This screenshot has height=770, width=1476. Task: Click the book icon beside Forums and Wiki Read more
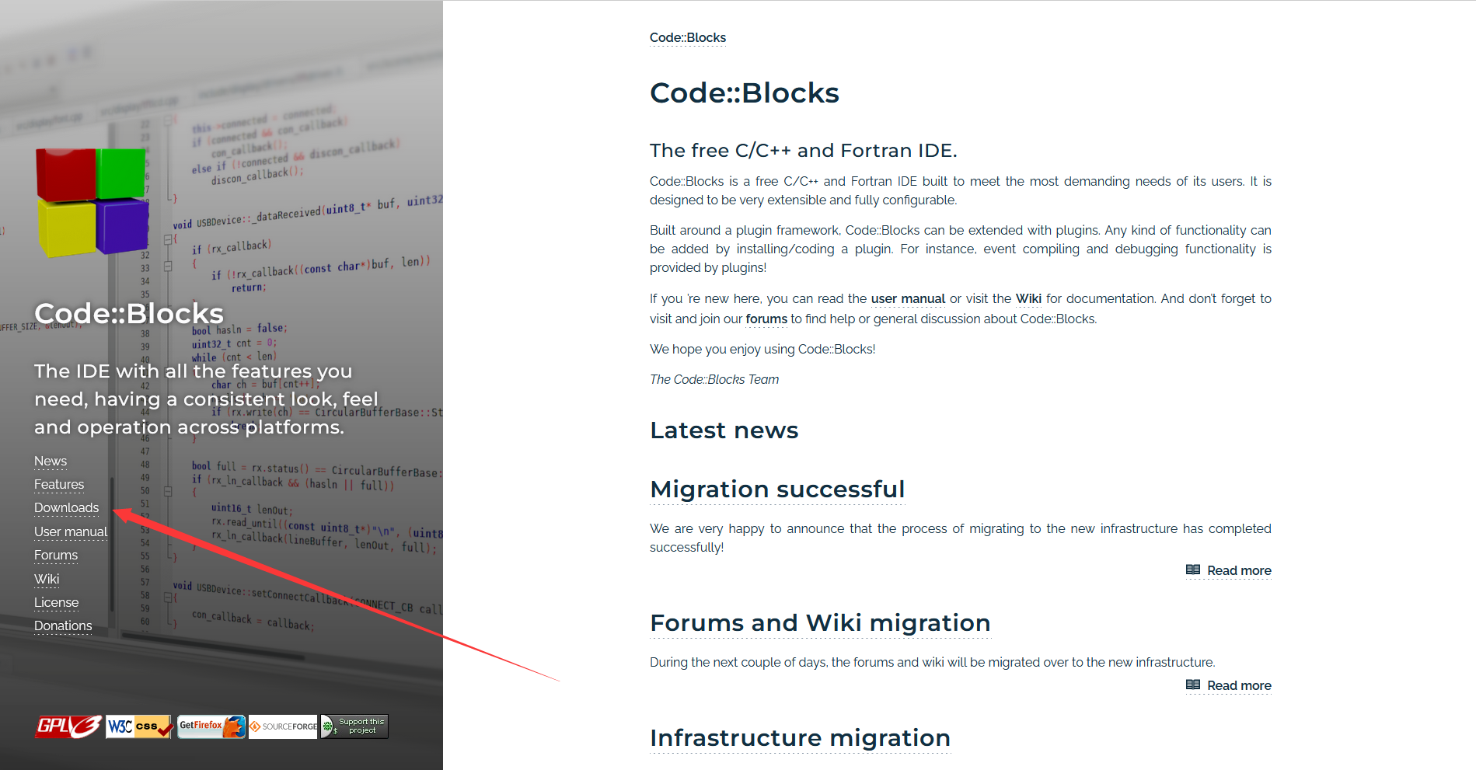tap(1193, 685)
